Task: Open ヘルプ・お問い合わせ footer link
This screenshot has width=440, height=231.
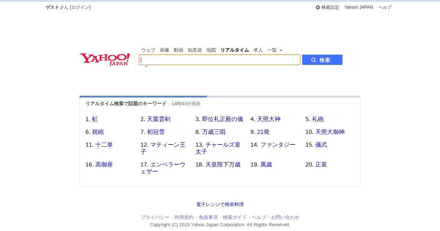Action: click(x=276, y=217)
